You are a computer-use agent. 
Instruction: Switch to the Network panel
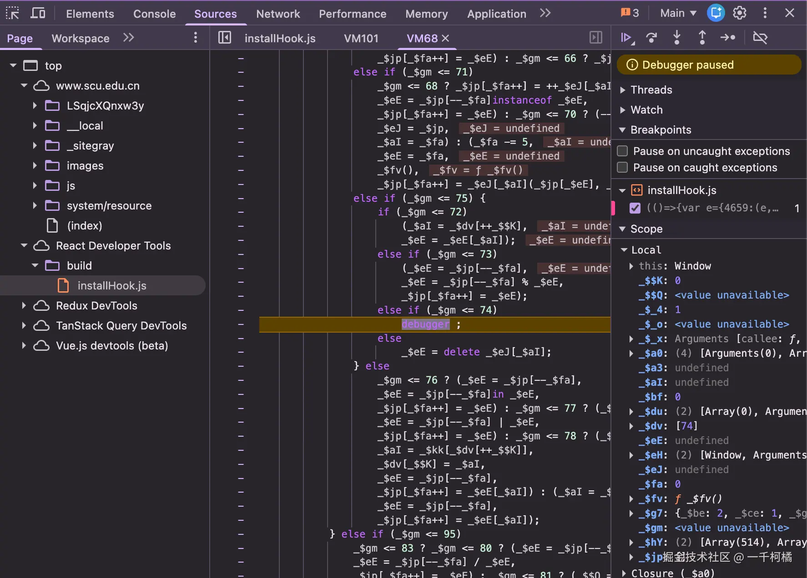[278, 14]
